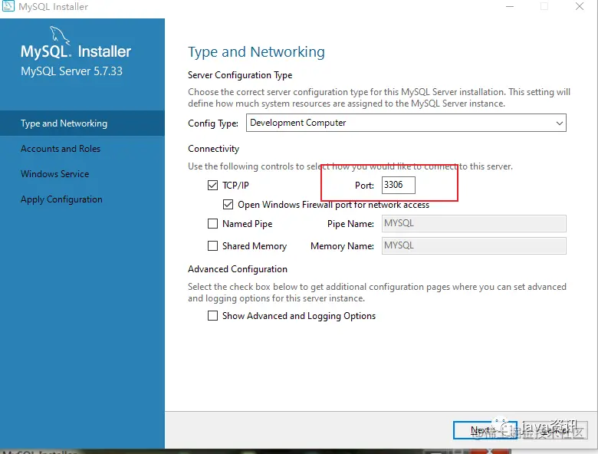Check Show Advanced and Logging Options
Viewport: 598px width, 454px height.
pyautogui.click(x=212, y=315)
